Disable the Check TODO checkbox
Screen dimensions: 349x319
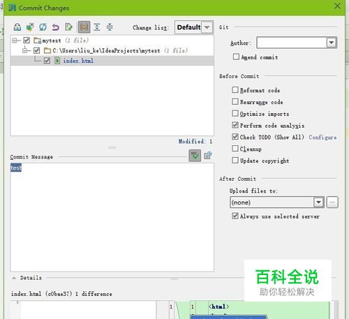click(235, 137)
